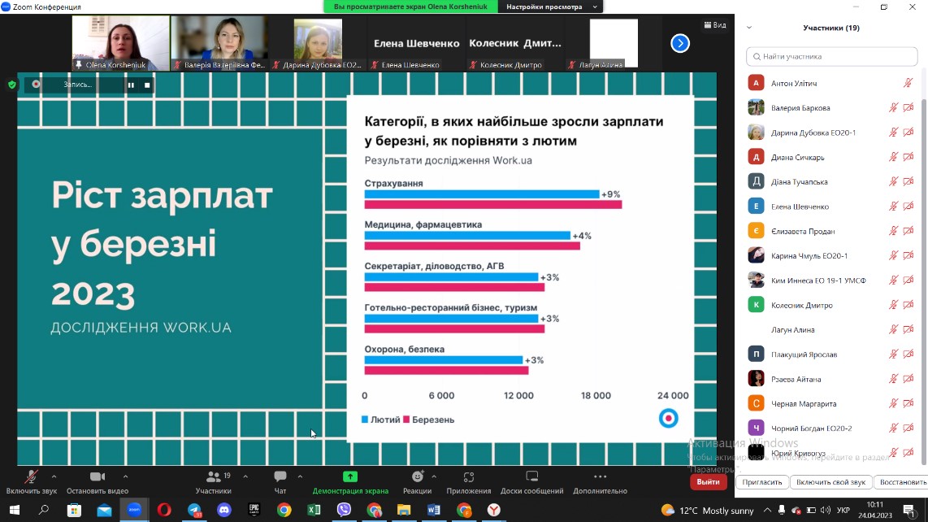The width and height of the screenshot is (928, 522).
Task: Select Черная Маргарита participant row
Action: 830,403
